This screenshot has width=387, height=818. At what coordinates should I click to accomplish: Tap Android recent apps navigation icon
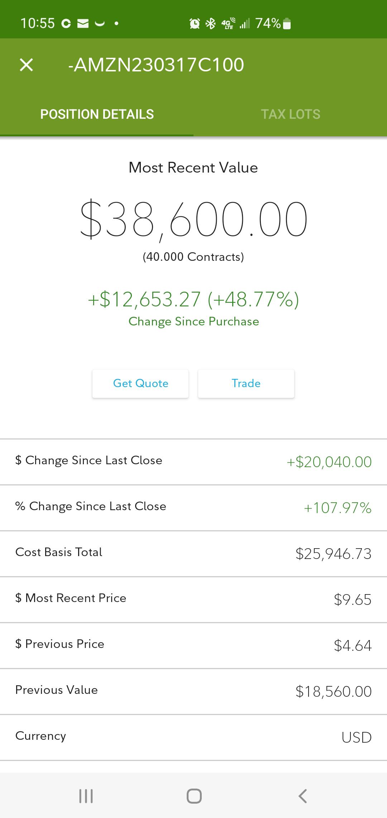(x=86, y=796)
